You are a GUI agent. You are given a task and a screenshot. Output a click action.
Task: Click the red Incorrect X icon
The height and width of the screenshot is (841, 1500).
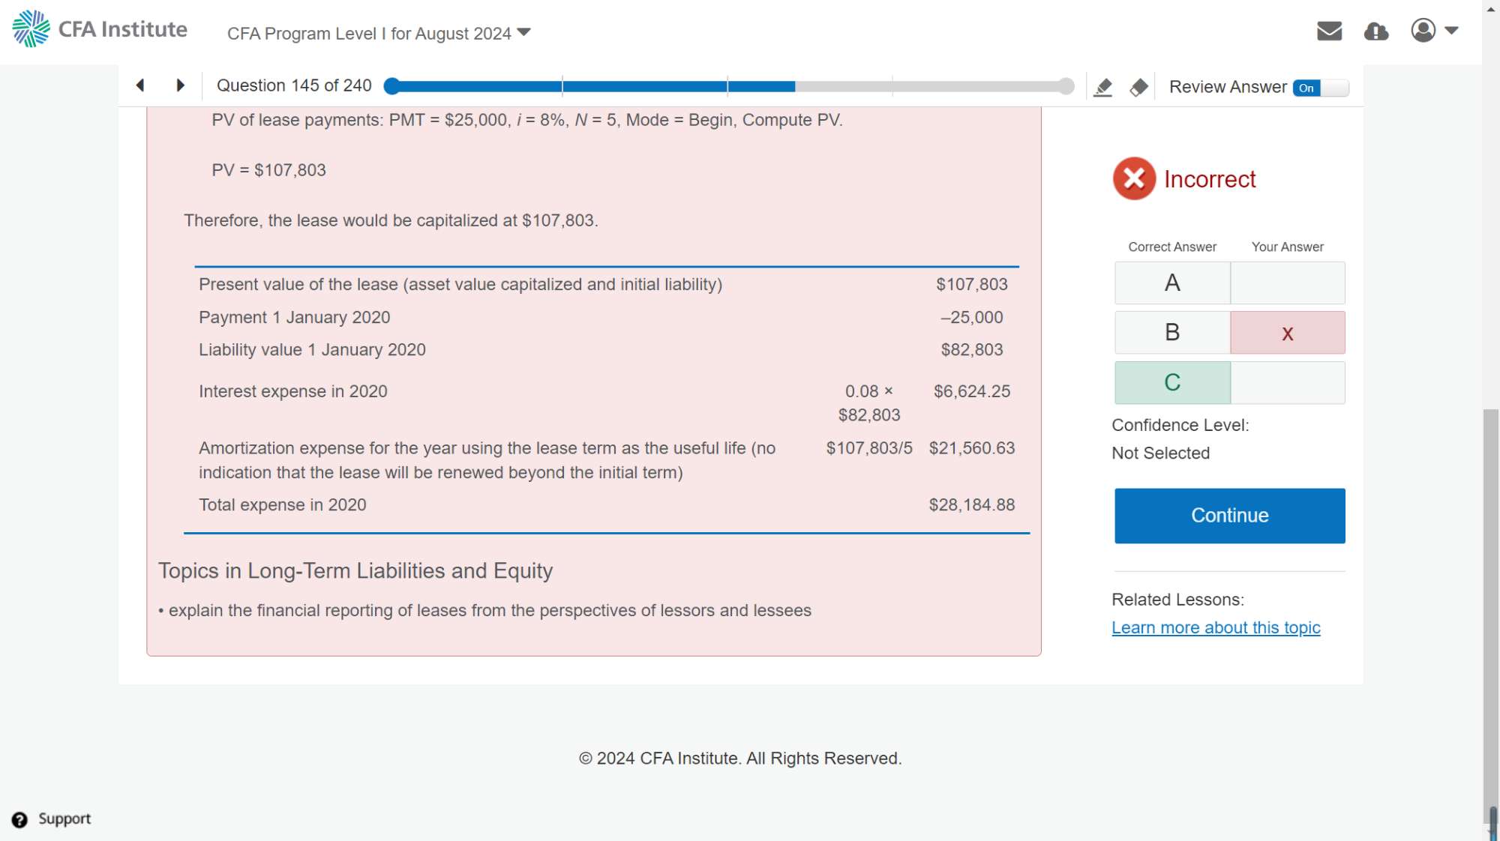1134,178
